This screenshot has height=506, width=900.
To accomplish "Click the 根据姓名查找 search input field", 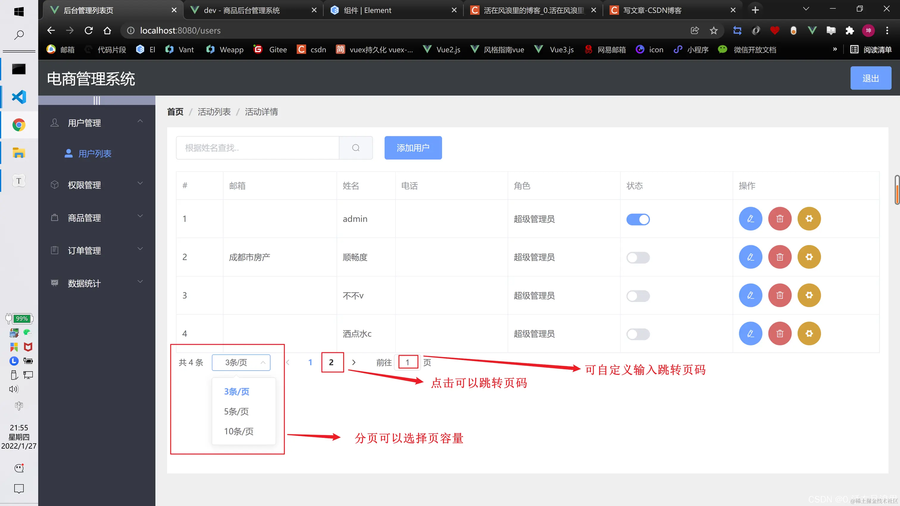I will click(257, 148).
